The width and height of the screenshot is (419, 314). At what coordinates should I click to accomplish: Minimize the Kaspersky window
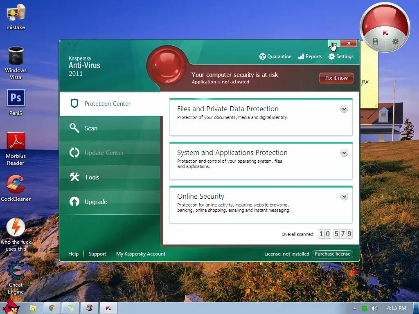(334, 43)
